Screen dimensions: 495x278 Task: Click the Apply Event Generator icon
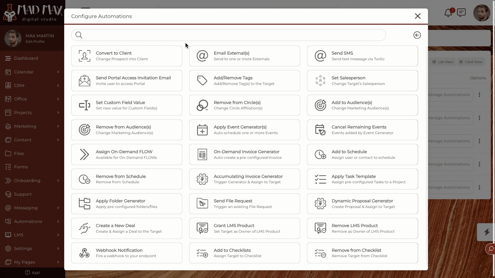point(202,130)
